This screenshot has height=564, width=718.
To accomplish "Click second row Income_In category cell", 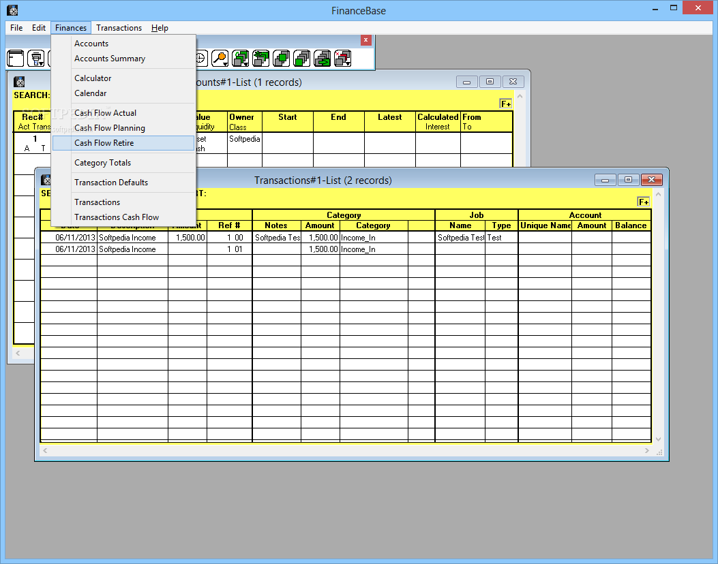I will (x=374, y=249).
